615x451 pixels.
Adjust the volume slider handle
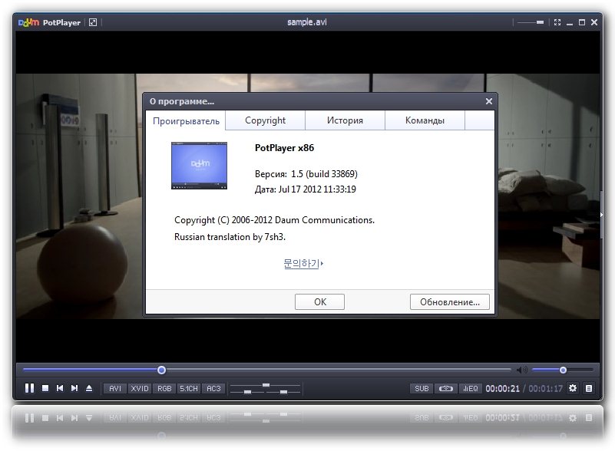[563, 370]
